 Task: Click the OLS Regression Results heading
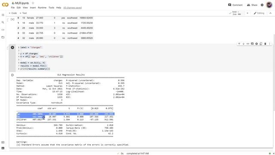coord(71,75)
